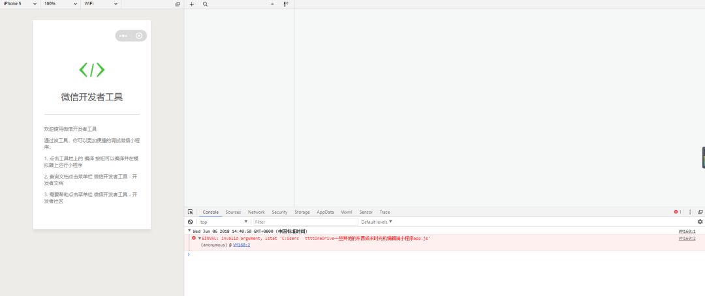Image resolution: width=705 pixels, height=296 pixels.
Task: Switch to the Wxml tab
Action: coord(347,212)
